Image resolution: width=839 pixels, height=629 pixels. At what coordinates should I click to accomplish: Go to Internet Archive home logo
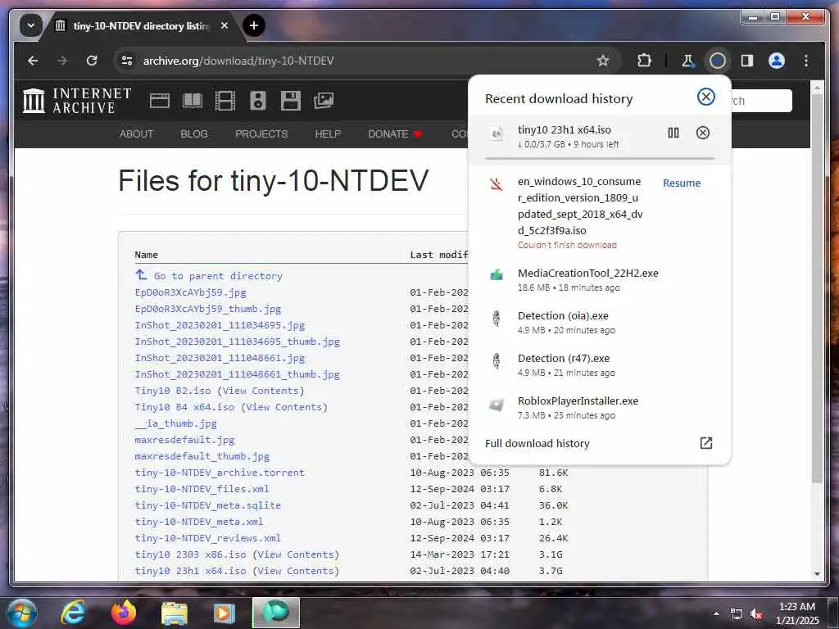pyautogui.click(x=77, y=101)
